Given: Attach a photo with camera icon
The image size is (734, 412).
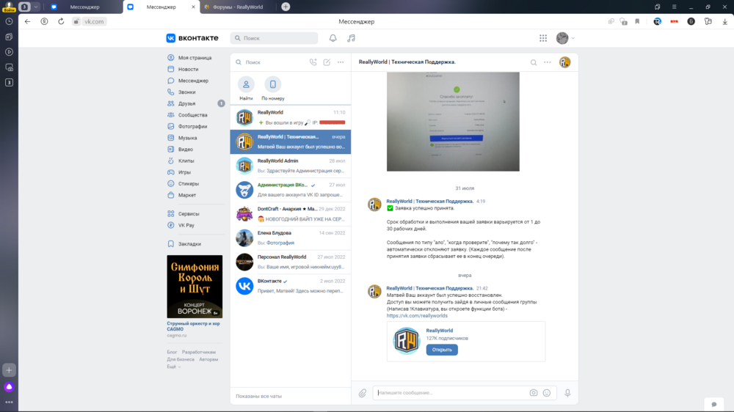Looking at the screenshot, I should point(534,393).
